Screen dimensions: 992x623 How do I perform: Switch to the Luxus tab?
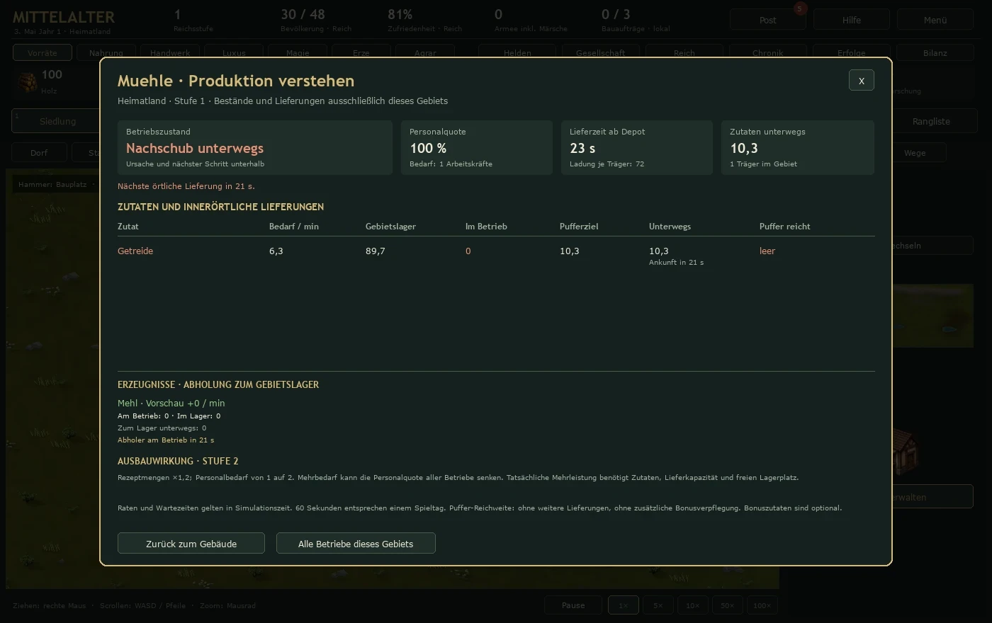(x=234, y=53)
